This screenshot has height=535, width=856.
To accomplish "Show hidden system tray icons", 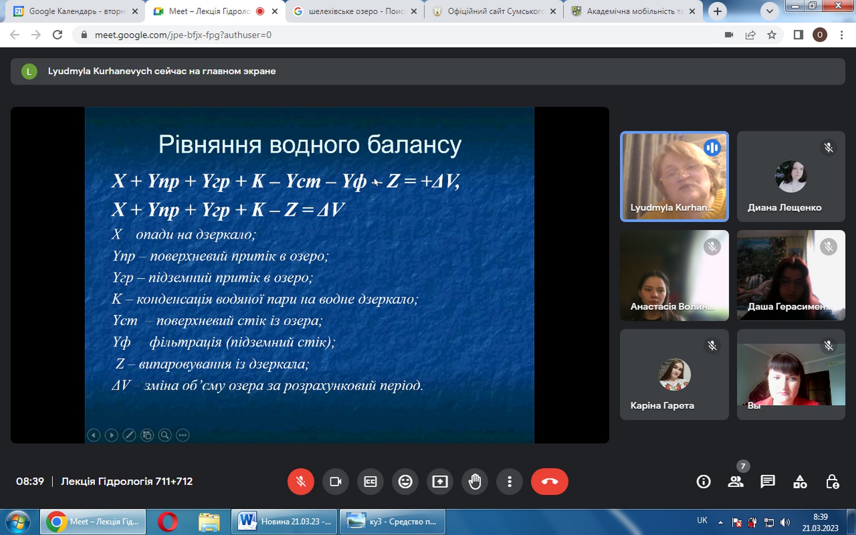I will coord(720,522).
